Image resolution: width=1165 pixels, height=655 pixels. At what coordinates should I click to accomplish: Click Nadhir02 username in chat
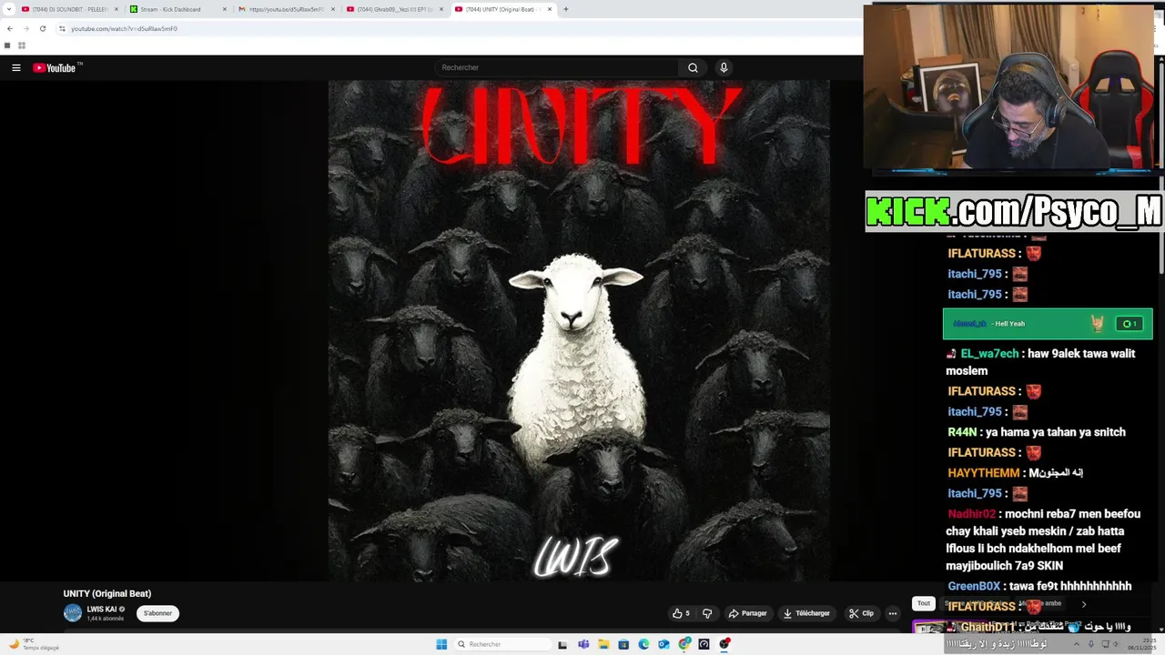[972, 514]
